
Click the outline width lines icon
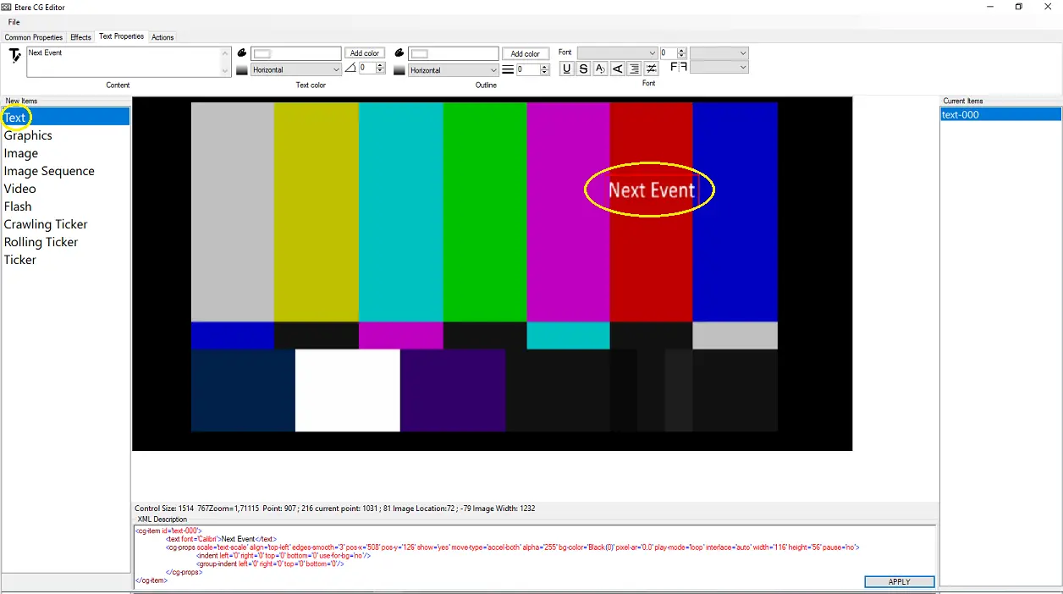click(x=508, y=70)
